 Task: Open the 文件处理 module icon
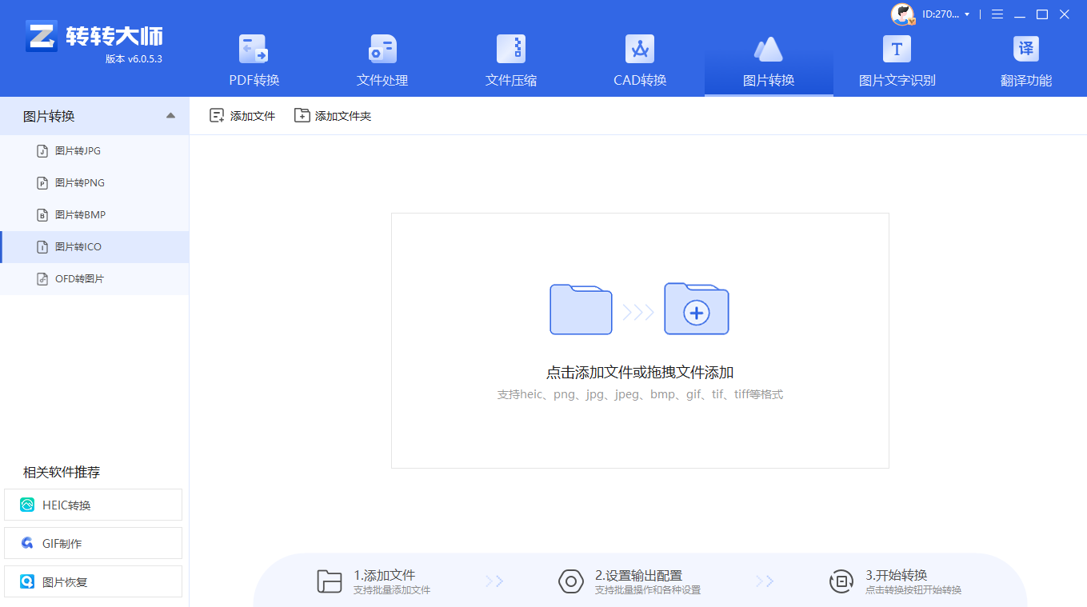click(382, 50)
